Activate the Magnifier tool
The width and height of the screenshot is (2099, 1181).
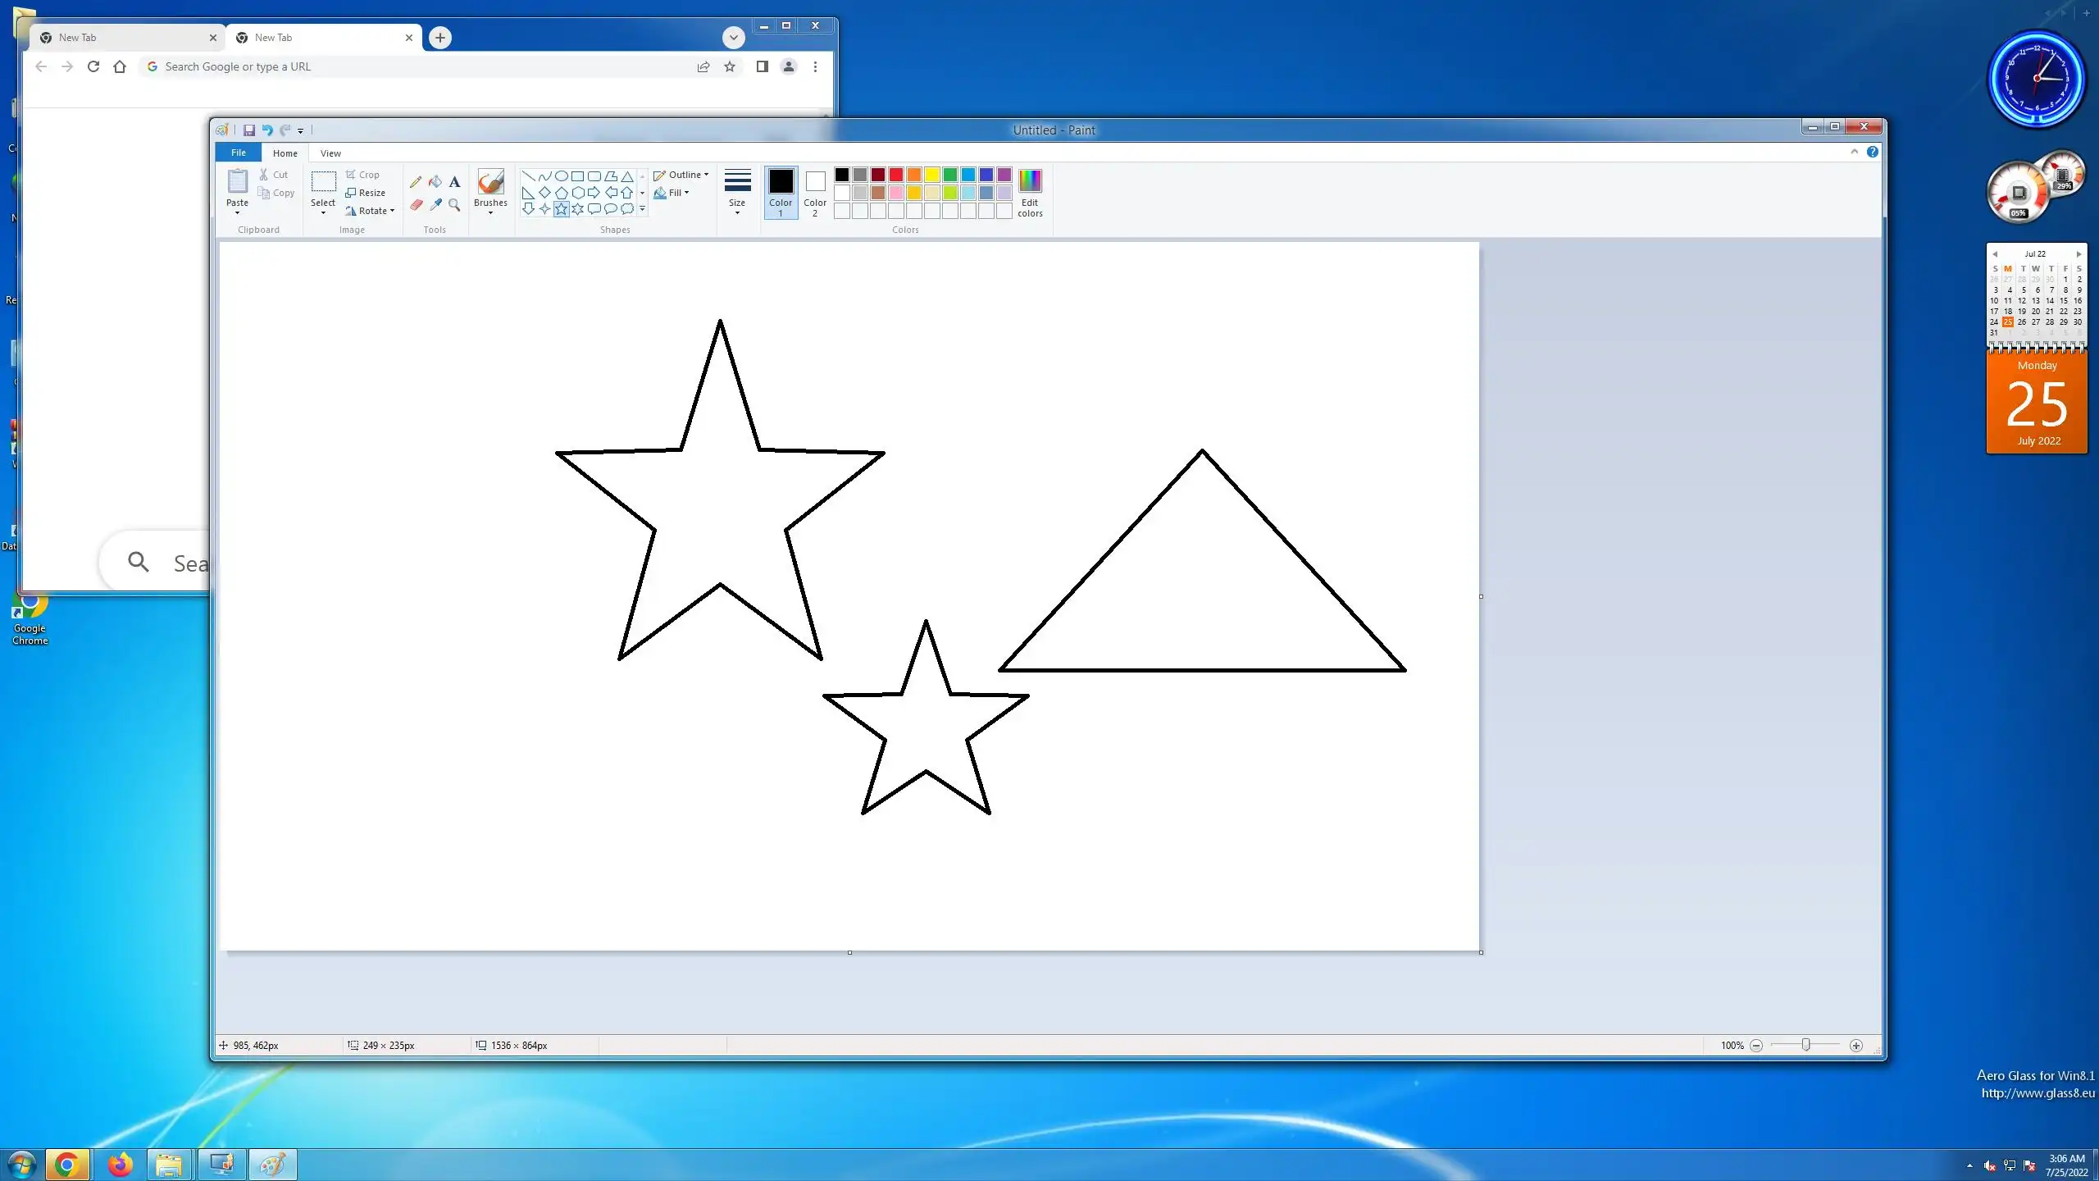coord(454,205)
